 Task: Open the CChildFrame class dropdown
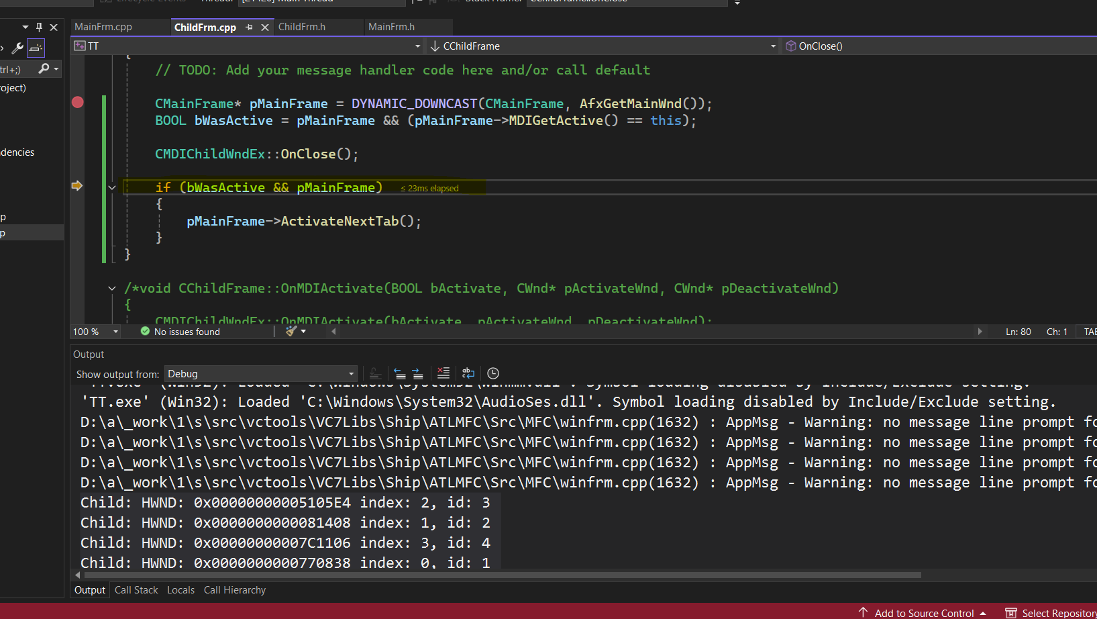click(603, 46)
